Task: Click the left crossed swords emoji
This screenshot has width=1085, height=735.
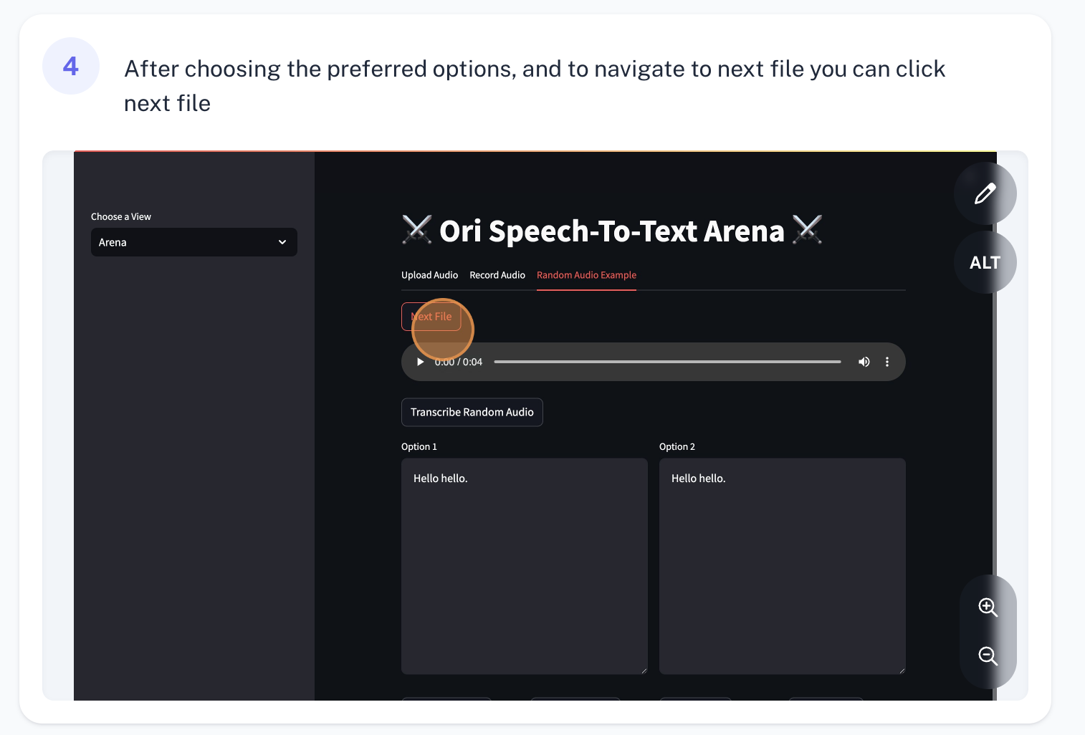Action: point(417,230)
